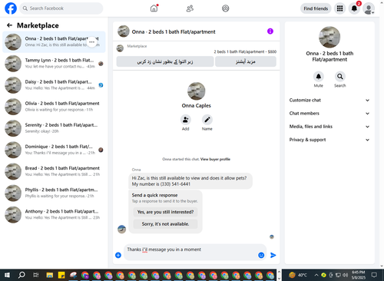Open options menu on Onna conversation
The image size is (384, 281).
[91, 41]
